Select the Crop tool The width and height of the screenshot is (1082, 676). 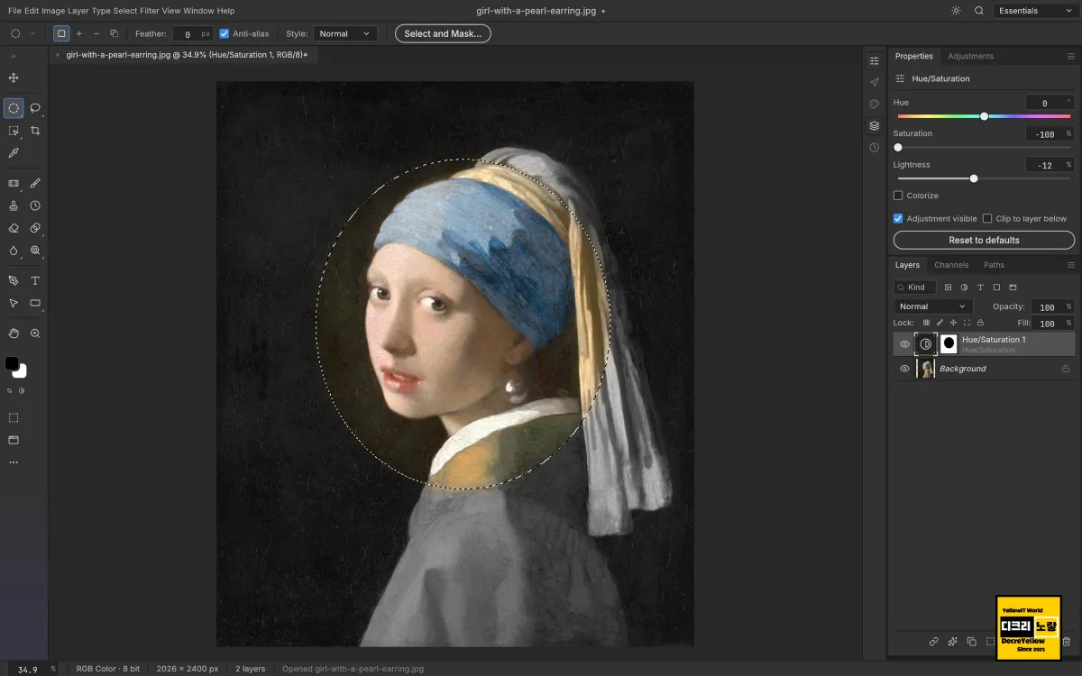(35, 131)
